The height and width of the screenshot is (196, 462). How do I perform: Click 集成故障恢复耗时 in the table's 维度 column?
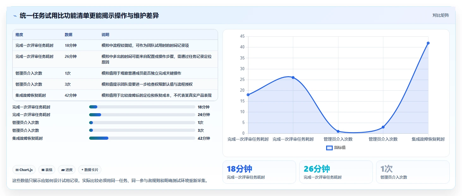click(x=31, y=95)
